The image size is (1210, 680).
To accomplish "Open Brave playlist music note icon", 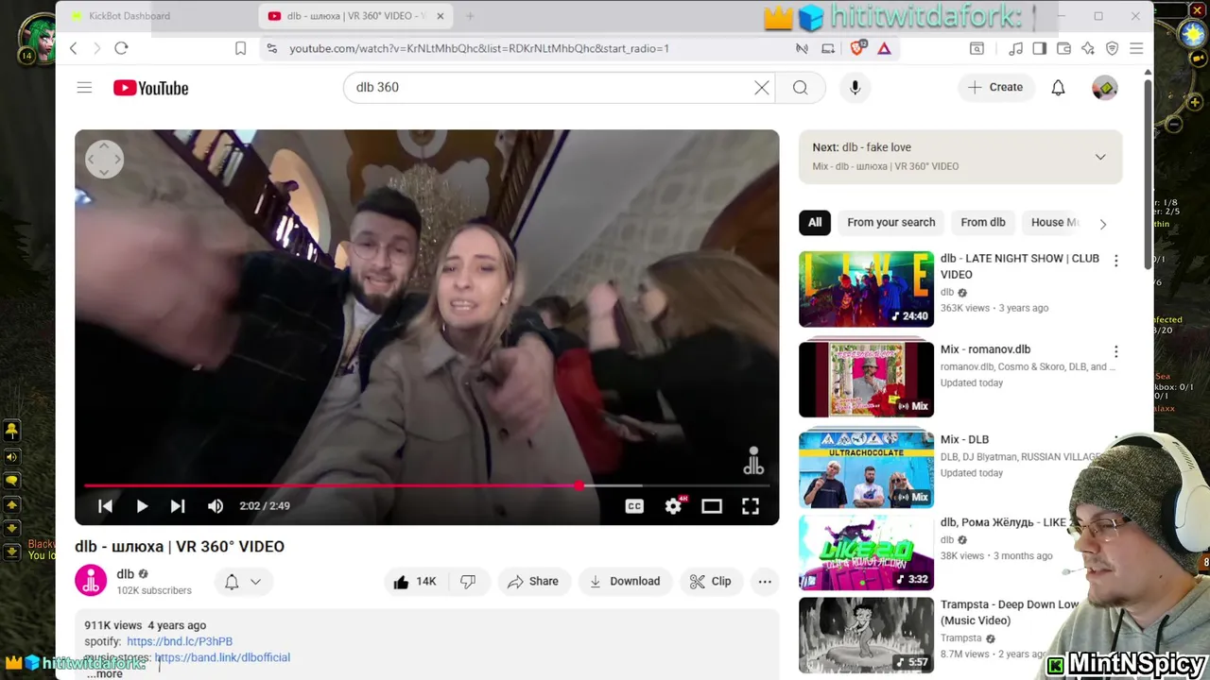I will [x=1016, y=48].
